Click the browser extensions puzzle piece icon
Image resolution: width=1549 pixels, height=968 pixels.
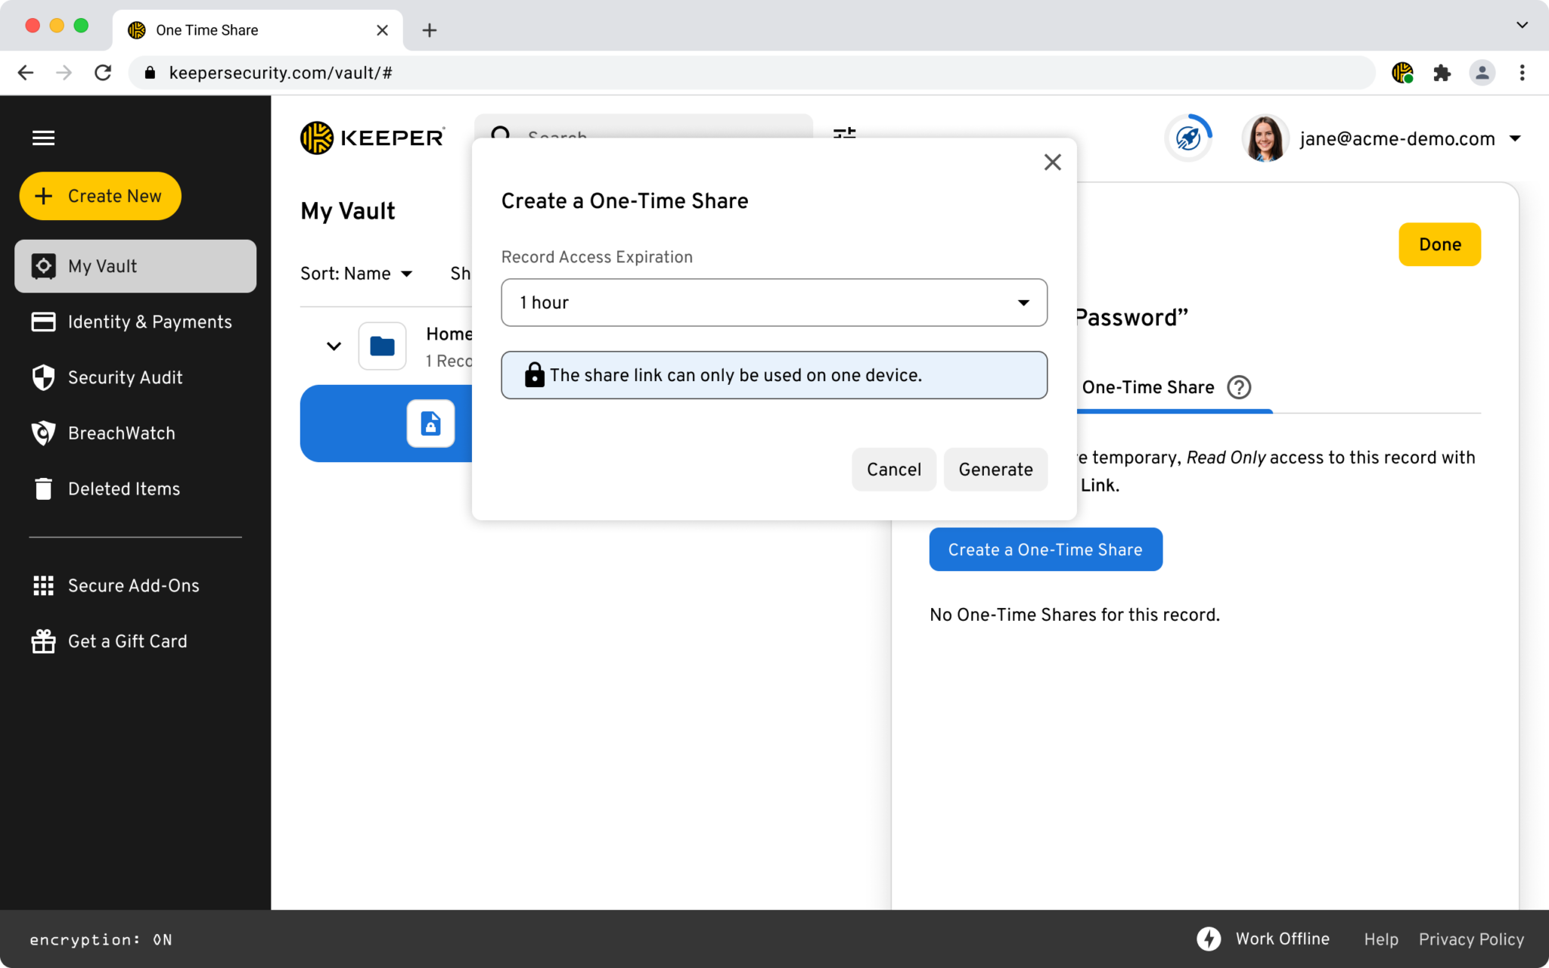click(1442, 73)
